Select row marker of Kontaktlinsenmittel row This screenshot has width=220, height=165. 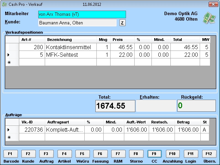[12, 47]
